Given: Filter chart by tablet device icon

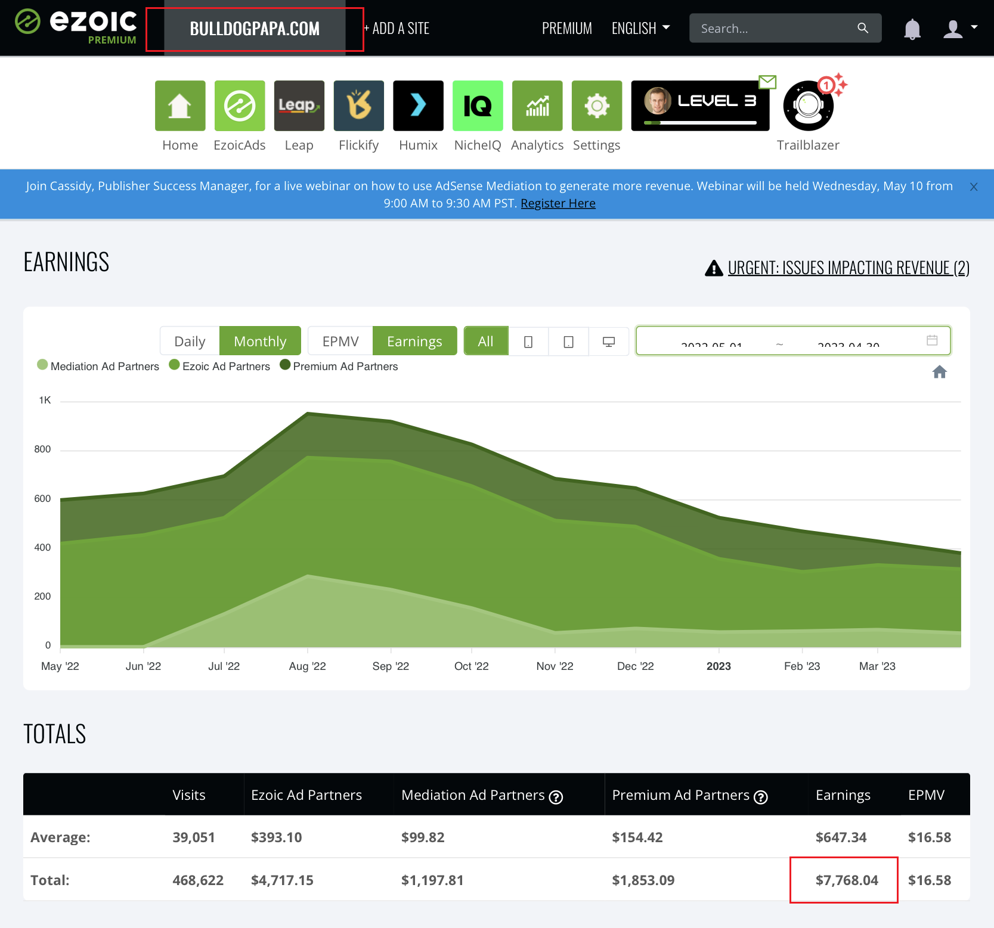Looking at the screenshot, I should pos(568,342).
